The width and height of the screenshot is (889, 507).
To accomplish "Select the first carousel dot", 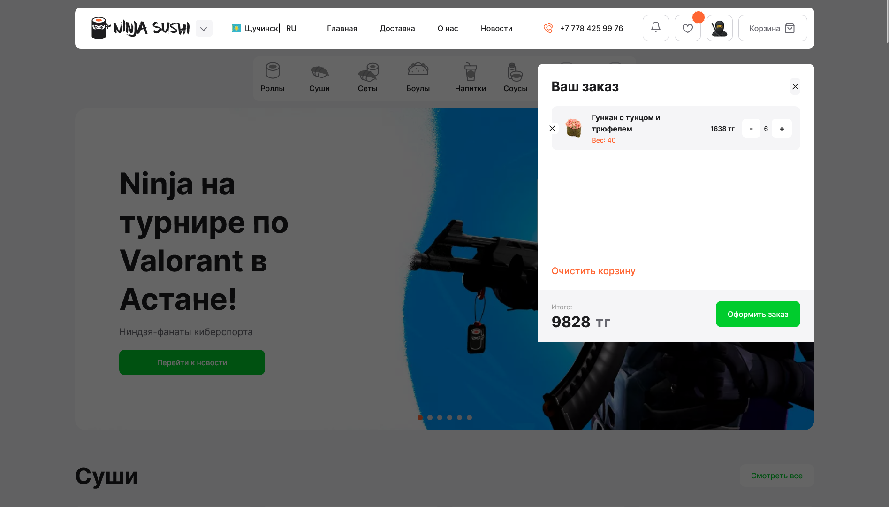I will click(420, 417).
